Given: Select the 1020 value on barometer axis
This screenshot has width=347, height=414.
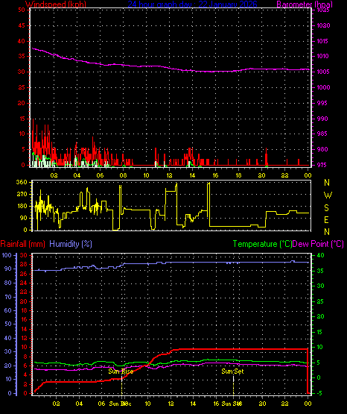Looking at the screenshot, I should 323,25.
